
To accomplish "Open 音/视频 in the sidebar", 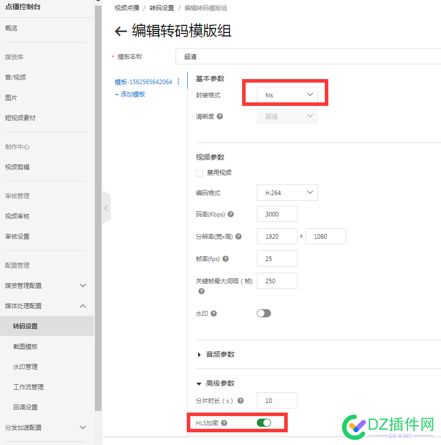I will (x=16, y=77).
